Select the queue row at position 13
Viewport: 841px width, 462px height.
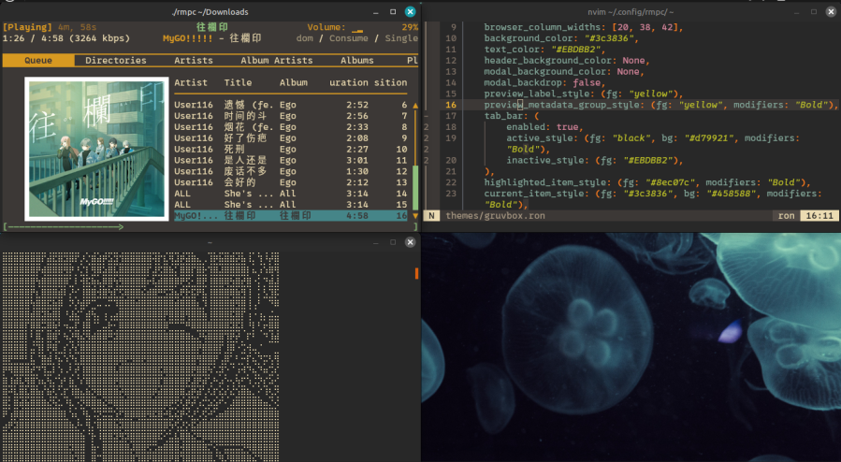[291, 182]
